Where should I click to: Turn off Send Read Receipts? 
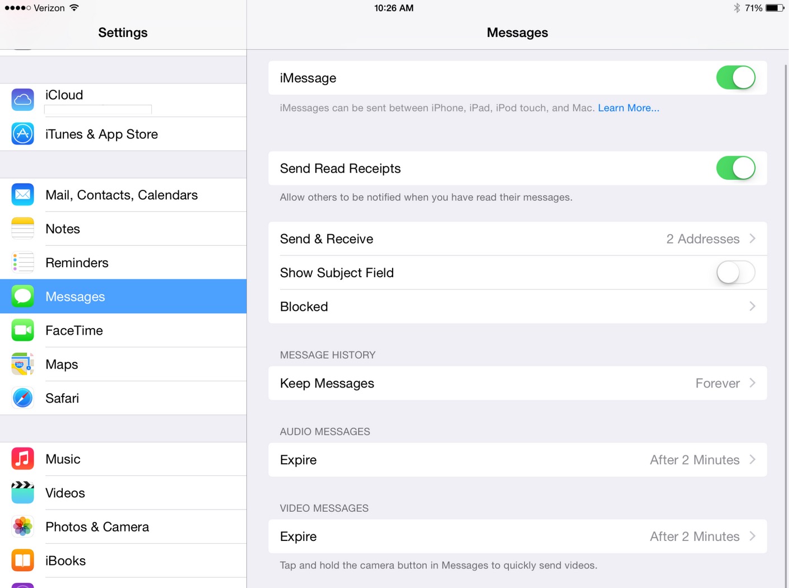pyautogui.click(x=736, y=168)
